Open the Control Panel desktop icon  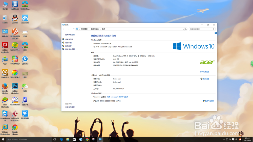(5, 33)
